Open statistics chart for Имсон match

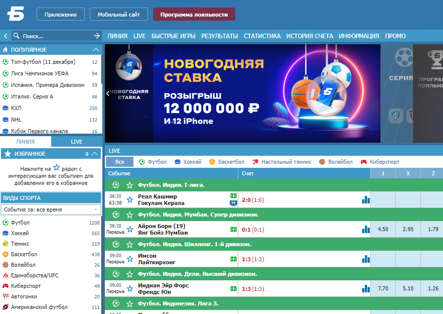tap(366, 259)
